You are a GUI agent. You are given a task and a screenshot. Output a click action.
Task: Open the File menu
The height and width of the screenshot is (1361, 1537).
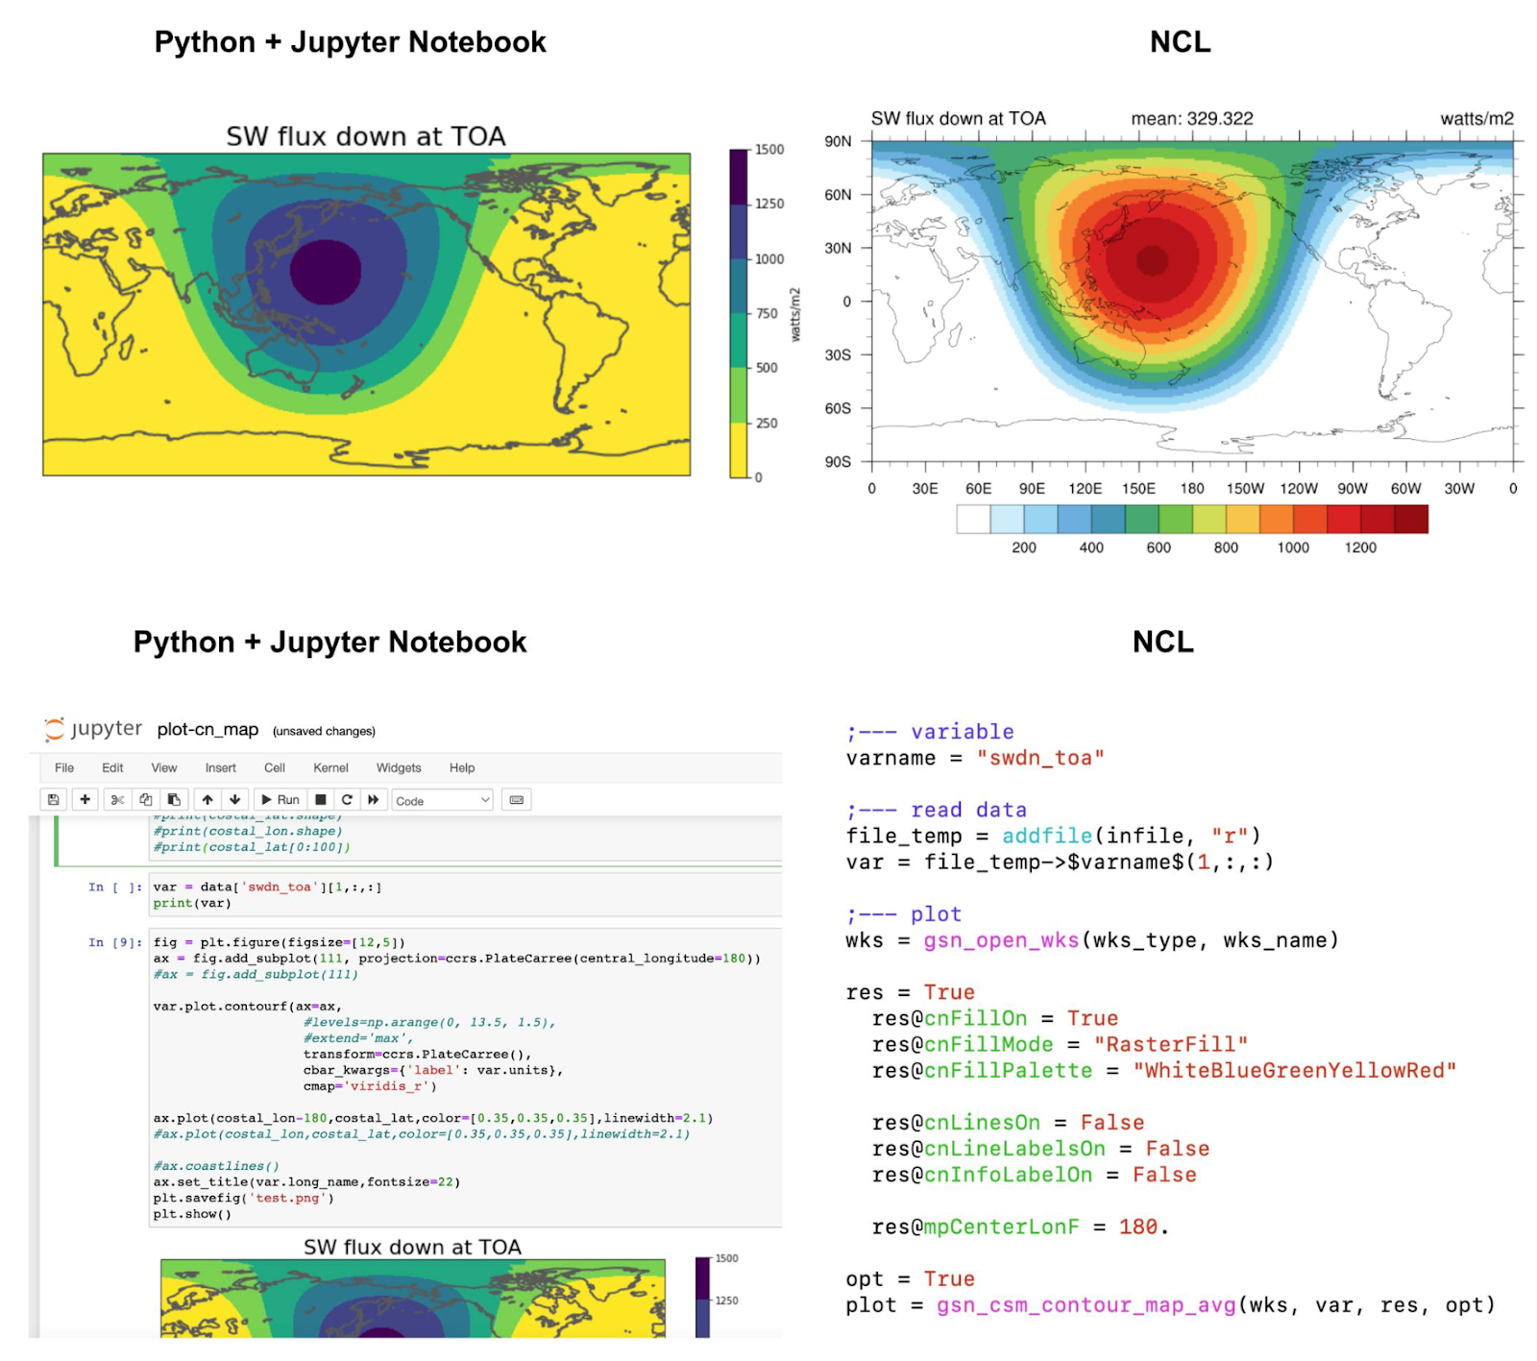click(64, 767)
